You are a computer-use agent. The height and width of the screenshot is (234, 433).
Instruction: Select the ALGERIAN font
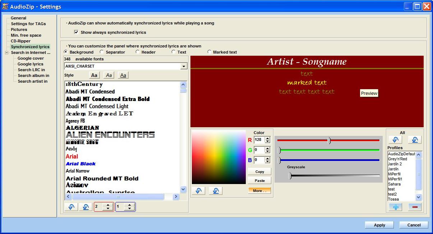[x=83, y=128]
